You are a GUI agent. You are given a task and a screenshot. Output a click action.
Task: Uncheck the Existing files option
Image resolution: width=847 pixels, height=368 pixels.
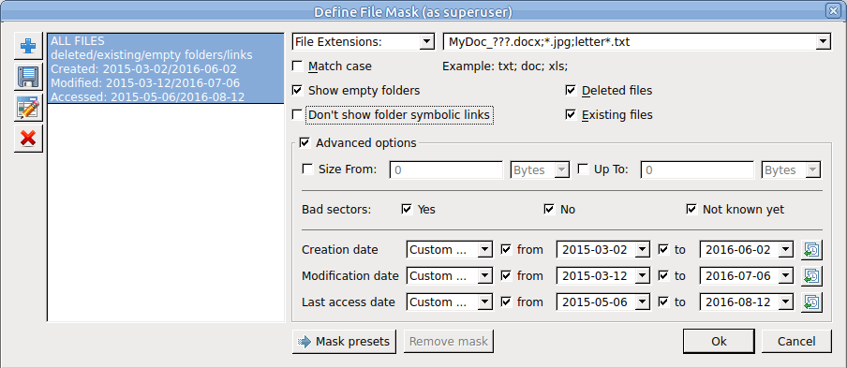click(x=571, y=115)
